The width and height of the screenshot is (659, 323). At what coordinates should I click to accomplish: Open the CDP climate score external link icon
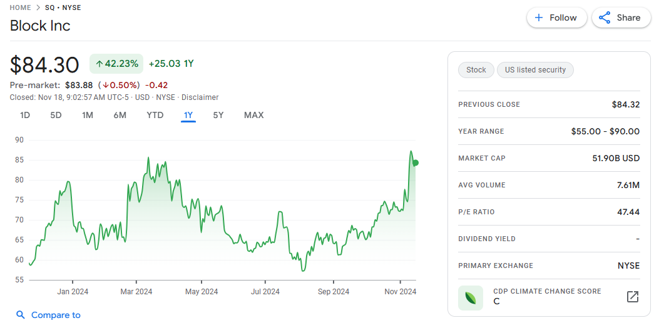[x=633, y=297]
